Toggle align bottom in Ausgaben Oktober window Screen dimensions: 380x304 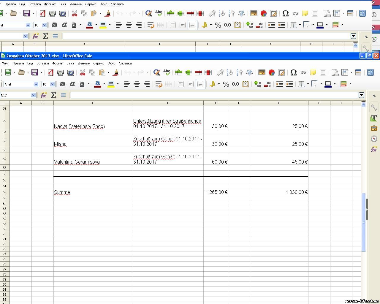point(200,84)
